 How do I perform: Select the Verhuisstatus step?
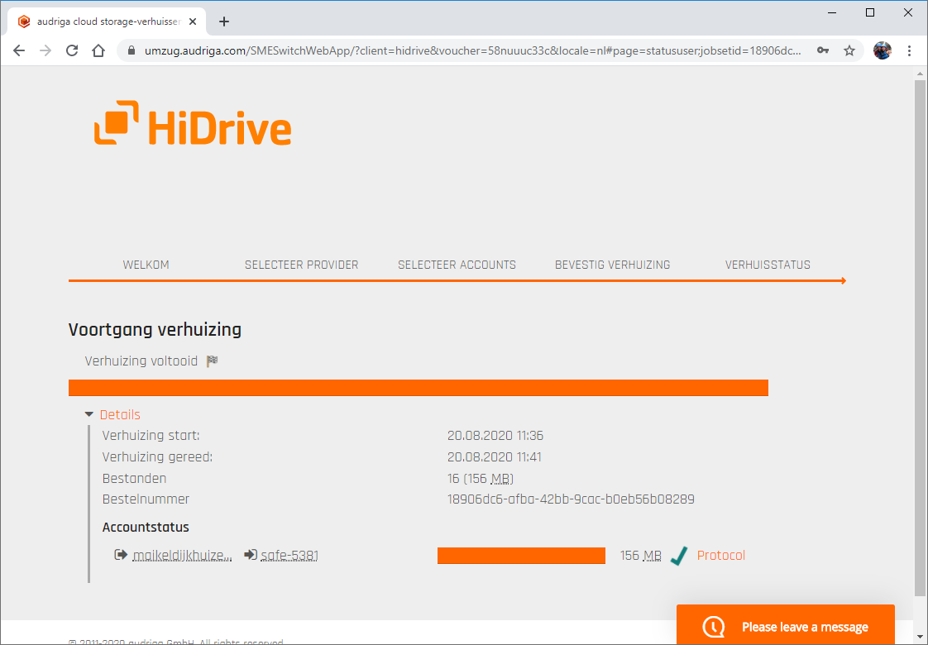click(x=768, y=265)
